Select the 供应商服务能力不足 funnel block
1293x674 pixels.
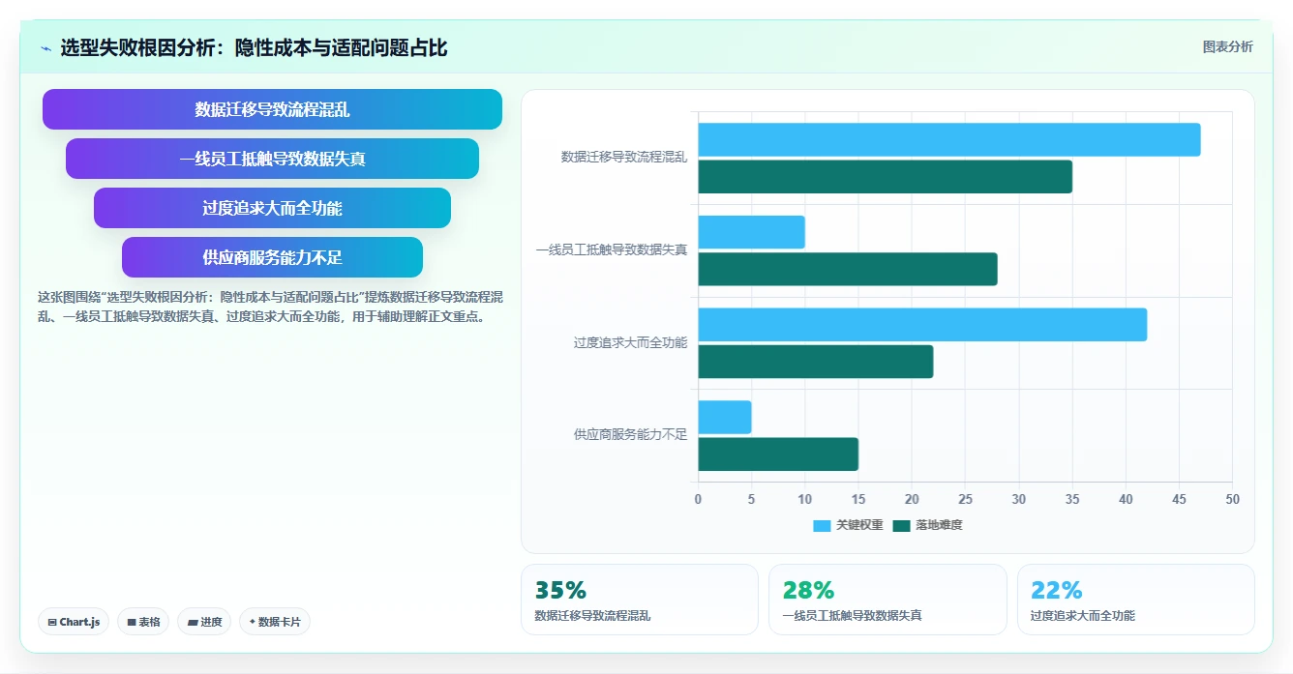(x=272, y=257)
